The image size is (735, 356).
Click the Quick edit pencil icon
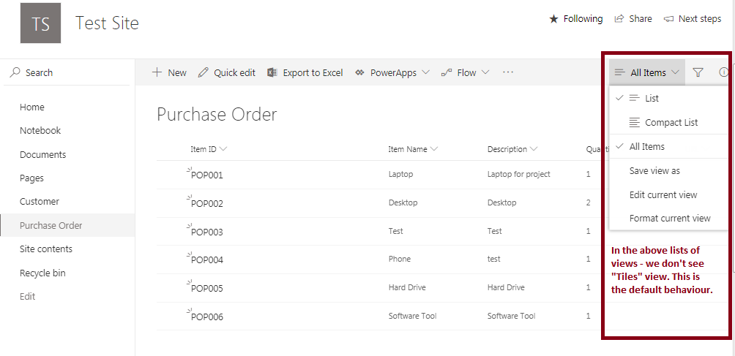204,72
